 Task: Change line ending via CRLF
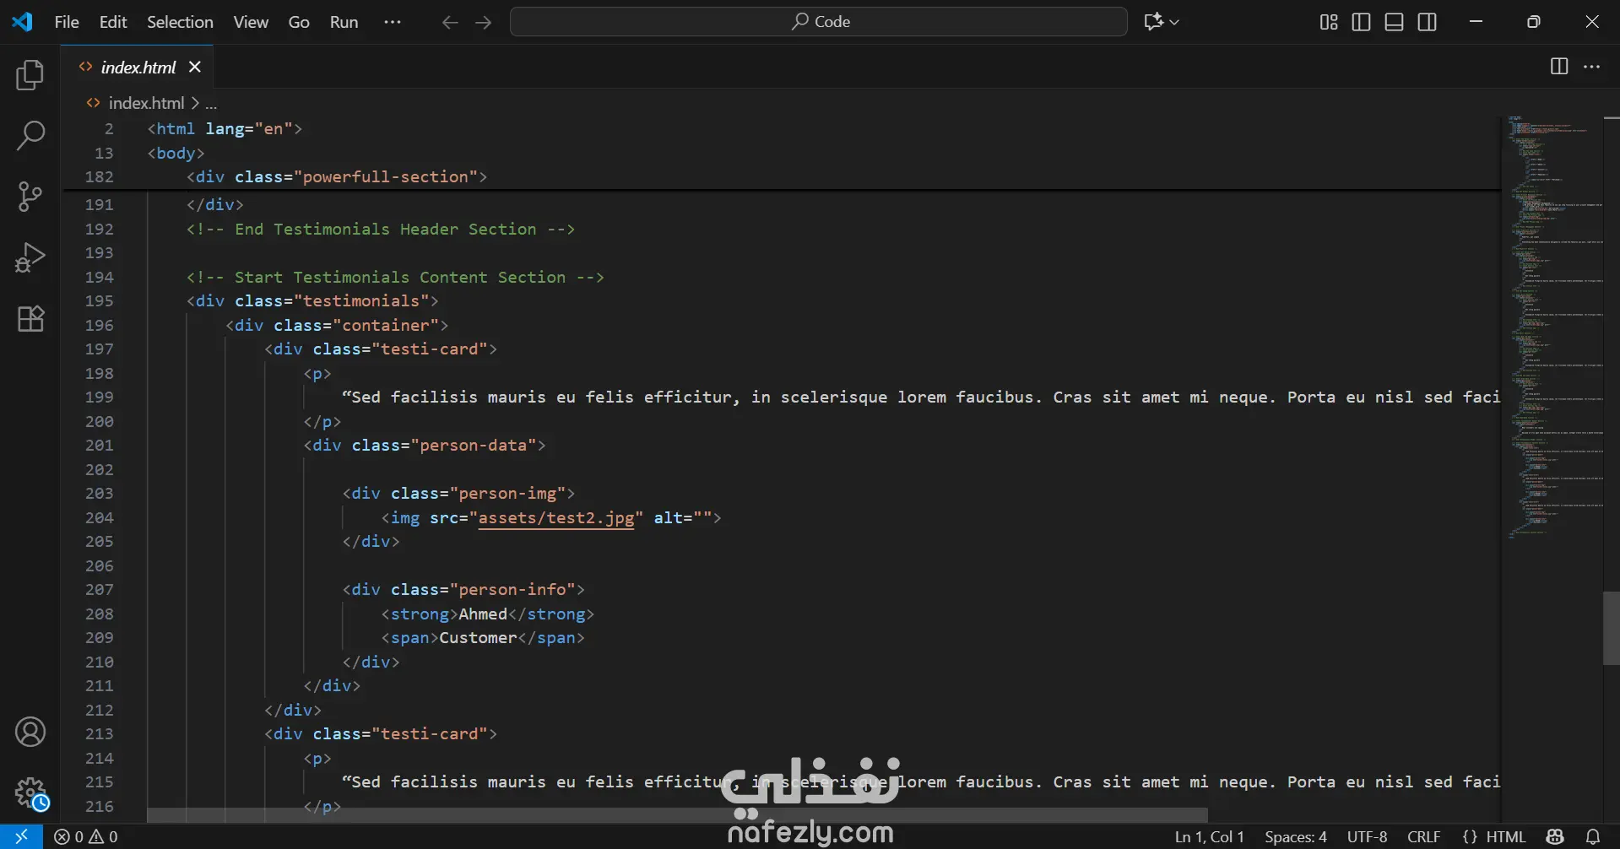click(x=1424, y=836)
